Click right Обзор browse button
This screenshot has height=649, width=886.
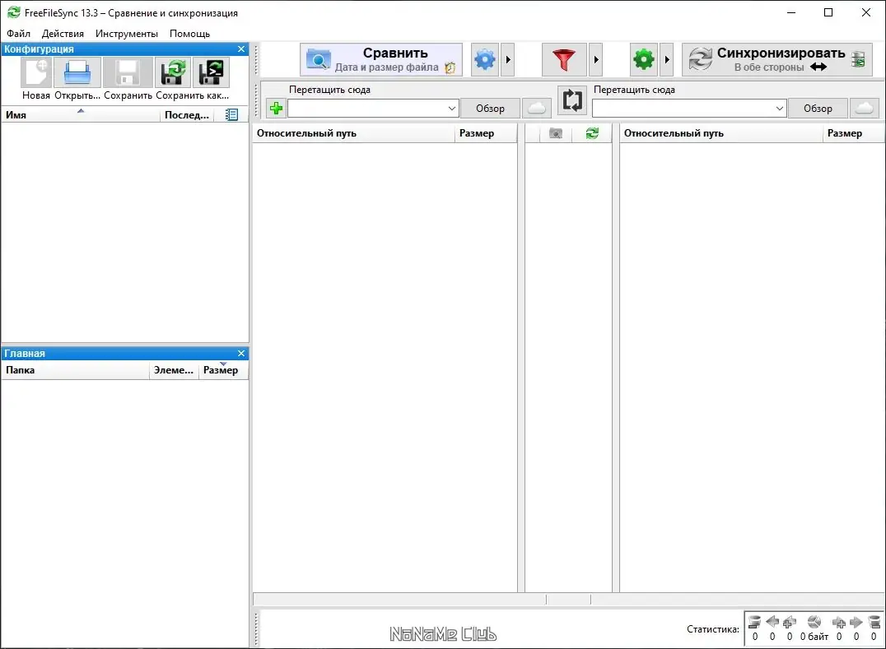818,108
